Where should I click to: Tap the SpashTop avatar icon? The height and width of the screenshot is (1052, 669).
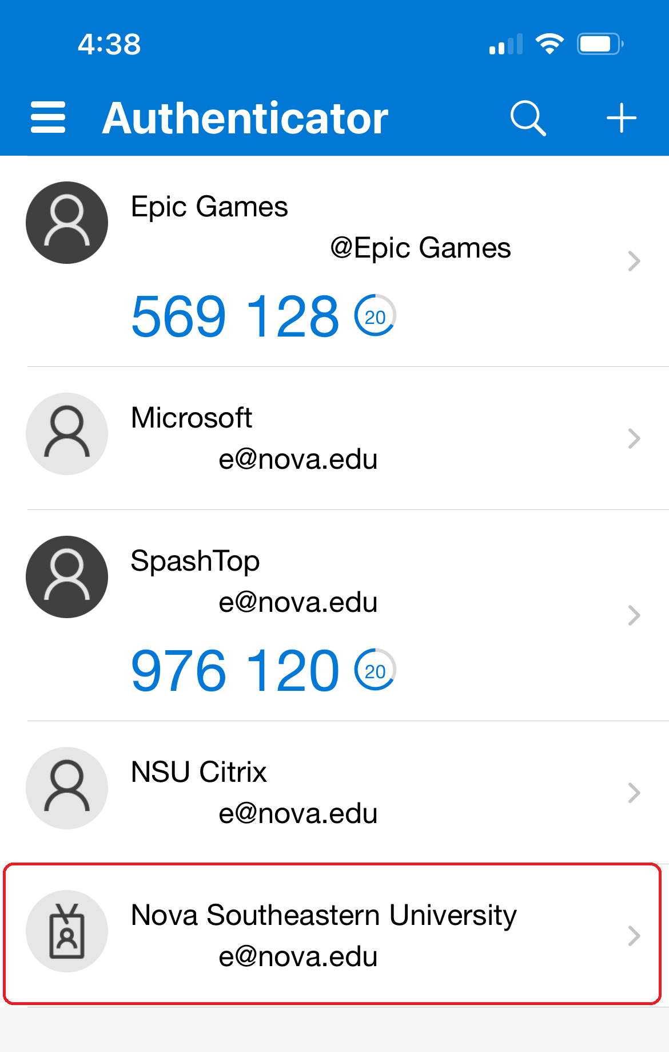67,577
